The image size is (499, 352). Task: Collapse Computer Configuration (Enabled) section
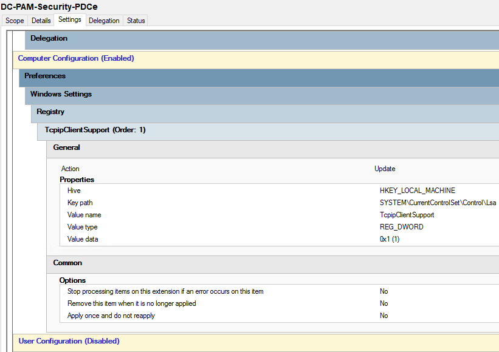(76, 59)
